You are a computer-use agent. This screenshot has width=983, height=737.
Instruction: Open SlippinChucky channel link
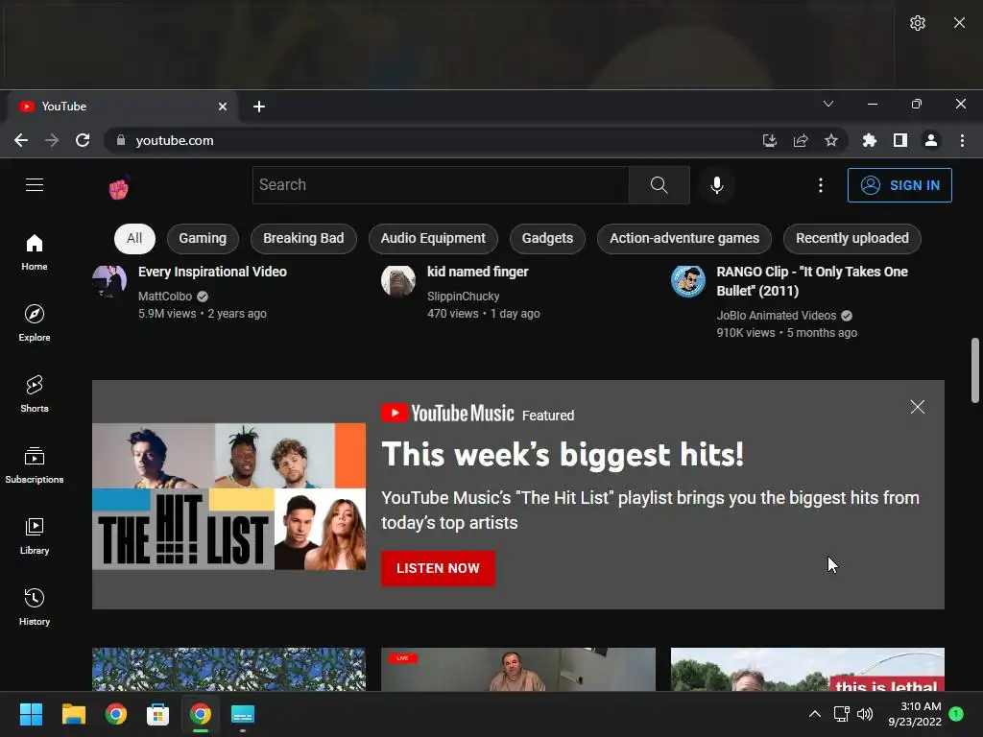tap(464, 296)
